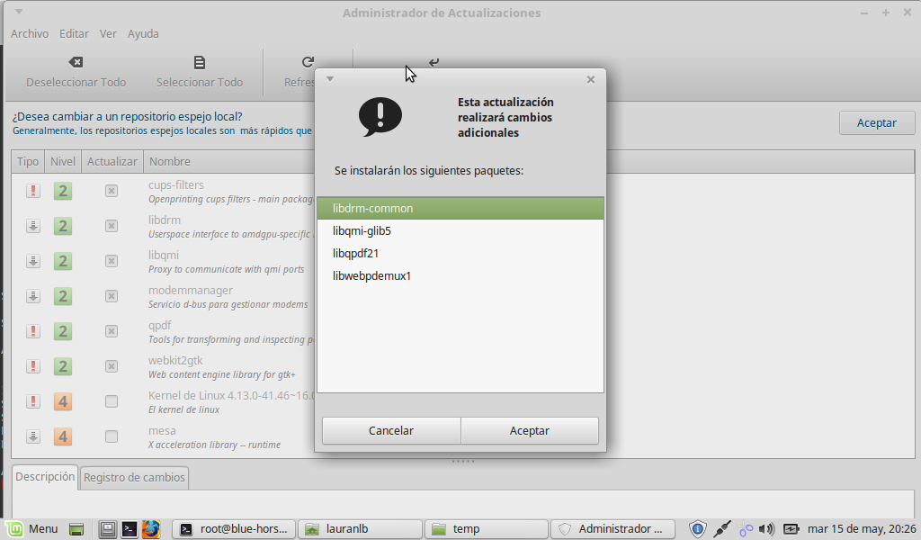Click the Seleccionar Todo toolbar icon
Screen dimensions: 921x540
[x=200, y=63]
